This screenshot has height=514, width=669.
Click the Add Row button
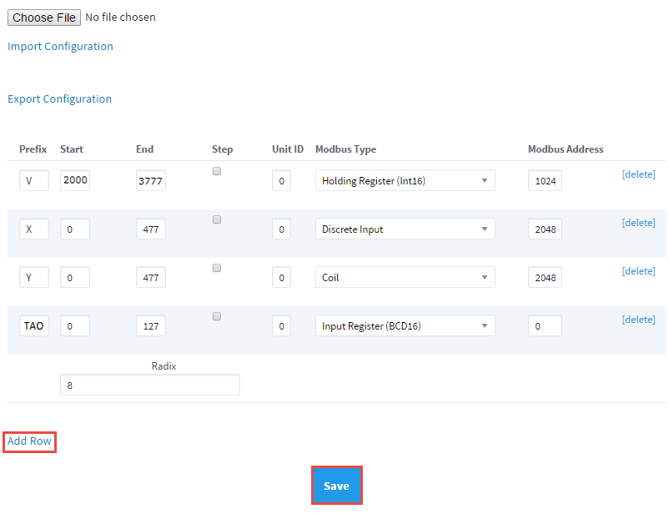(28, 441)
